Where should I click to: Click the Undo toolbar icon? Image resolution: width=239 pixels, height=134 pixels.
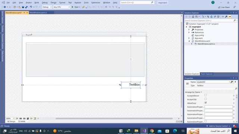click(31, 7)
